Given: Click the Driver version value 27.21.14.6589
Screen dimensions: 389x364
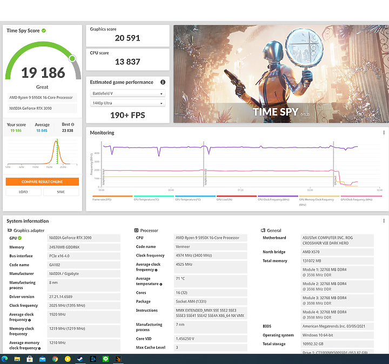Looking at the screenshot, I should pyautogui.click(x=84, y=296).
